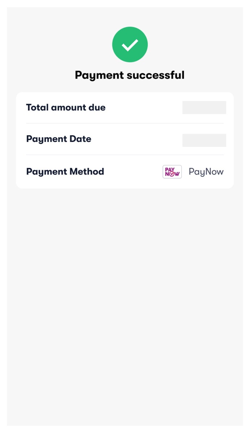This screenshot has height=433, width=250.
Task: Click the grey page background area
Action: point(125,289)
